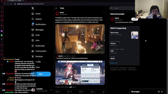Open the fire scene image in the post
This screenshot has width=168, height=94.
pyautogui.click(x=80, y=39)
